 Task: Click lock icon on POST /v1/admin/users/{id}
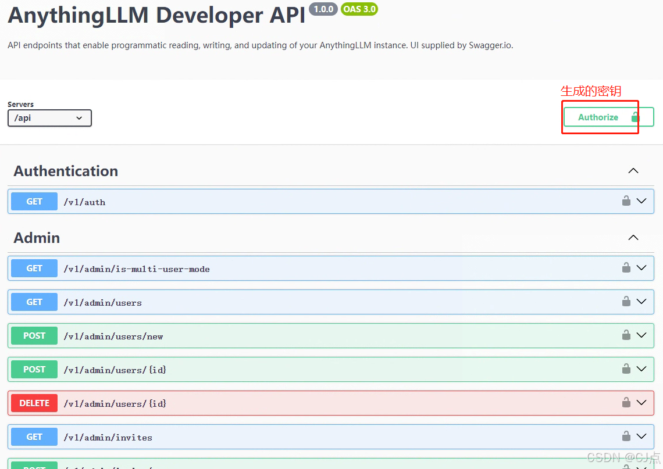point(626,369)
